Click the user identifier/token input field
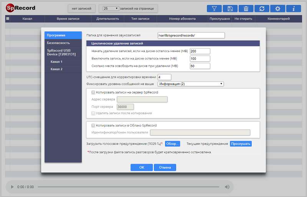 coord(200,133)
